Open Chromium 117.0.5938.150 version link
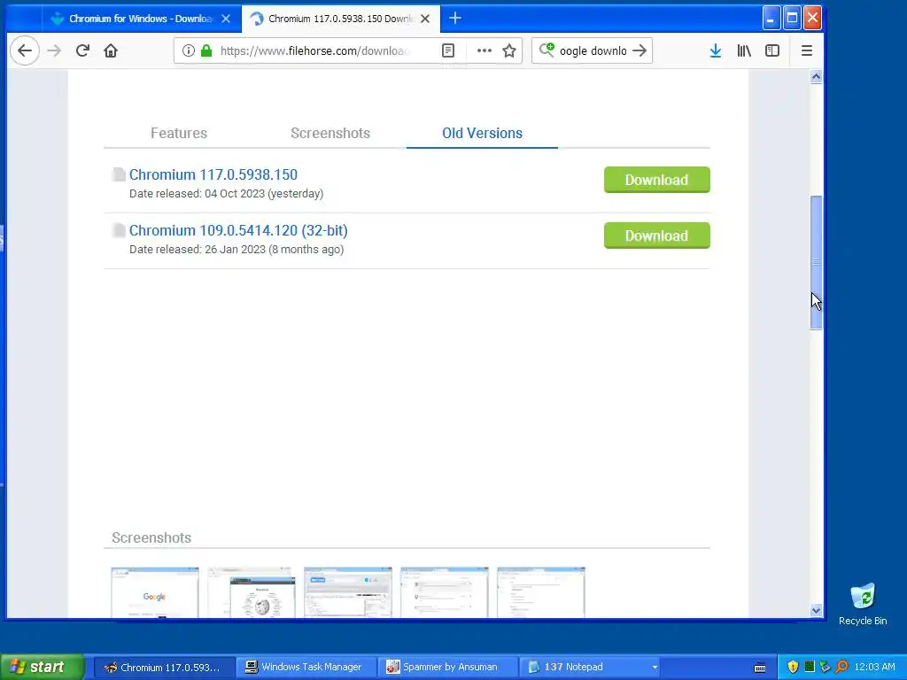Image resolution: width=907 pixels, height=680 pixels. coord(213,174)
